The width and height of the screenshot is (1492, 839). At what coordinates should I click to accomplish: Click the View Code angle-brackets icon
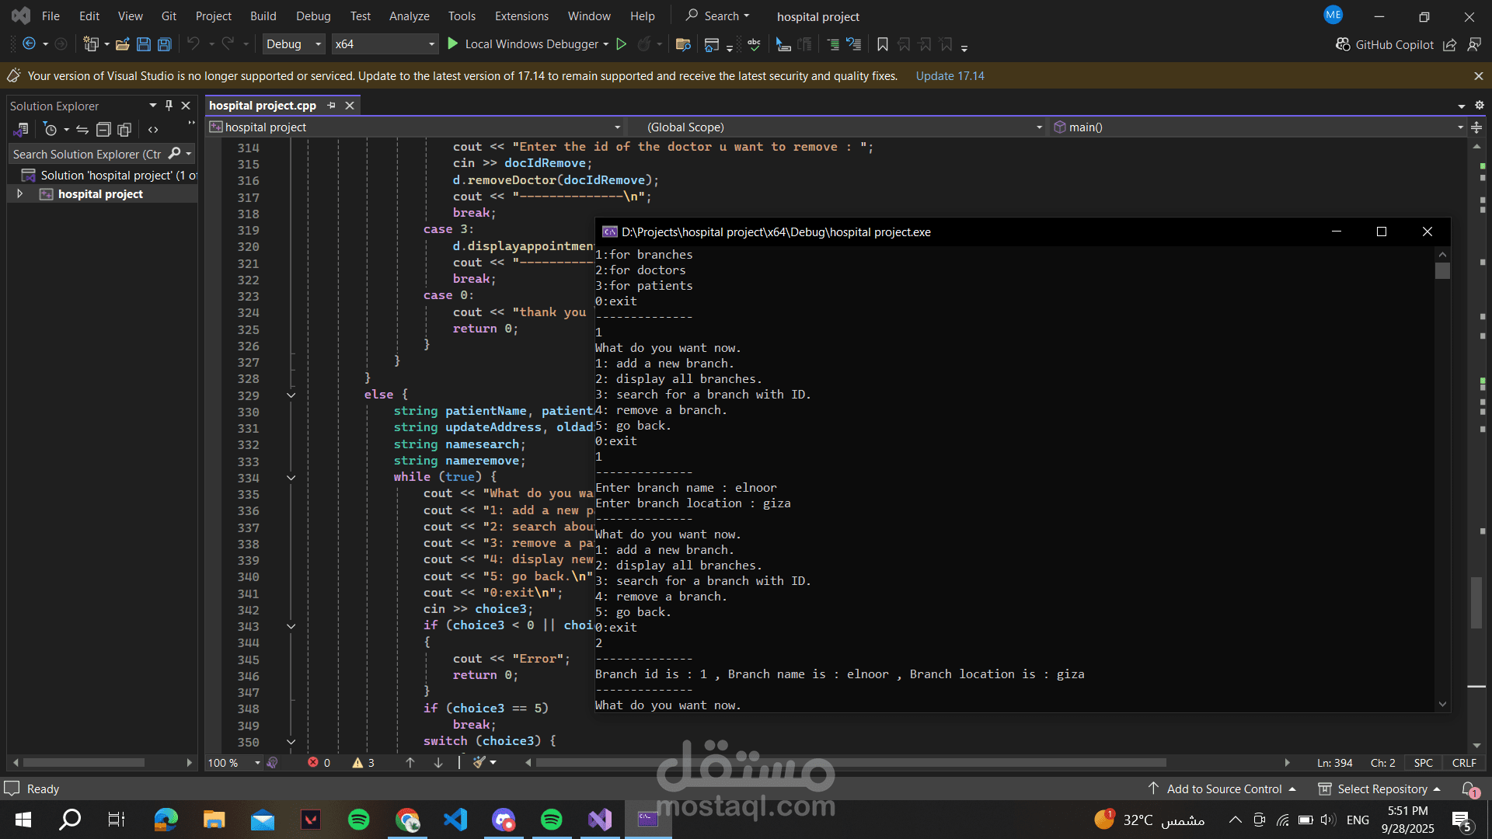point(153,130)
